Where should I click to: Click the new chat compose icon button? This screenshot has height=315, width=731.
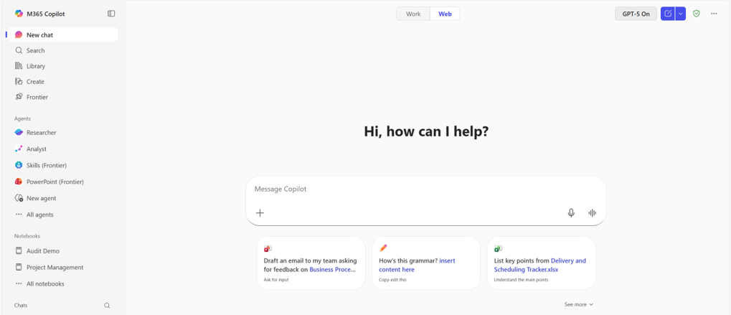click(x=668, y=14)
